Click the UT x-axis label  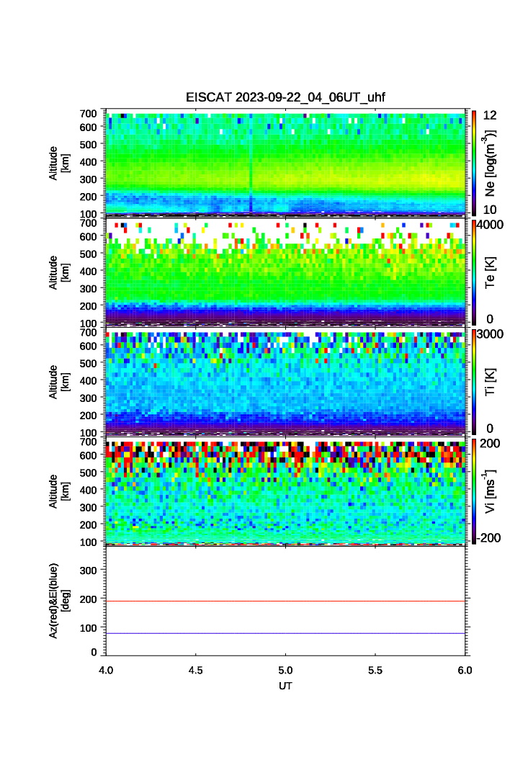coord(285,686)
